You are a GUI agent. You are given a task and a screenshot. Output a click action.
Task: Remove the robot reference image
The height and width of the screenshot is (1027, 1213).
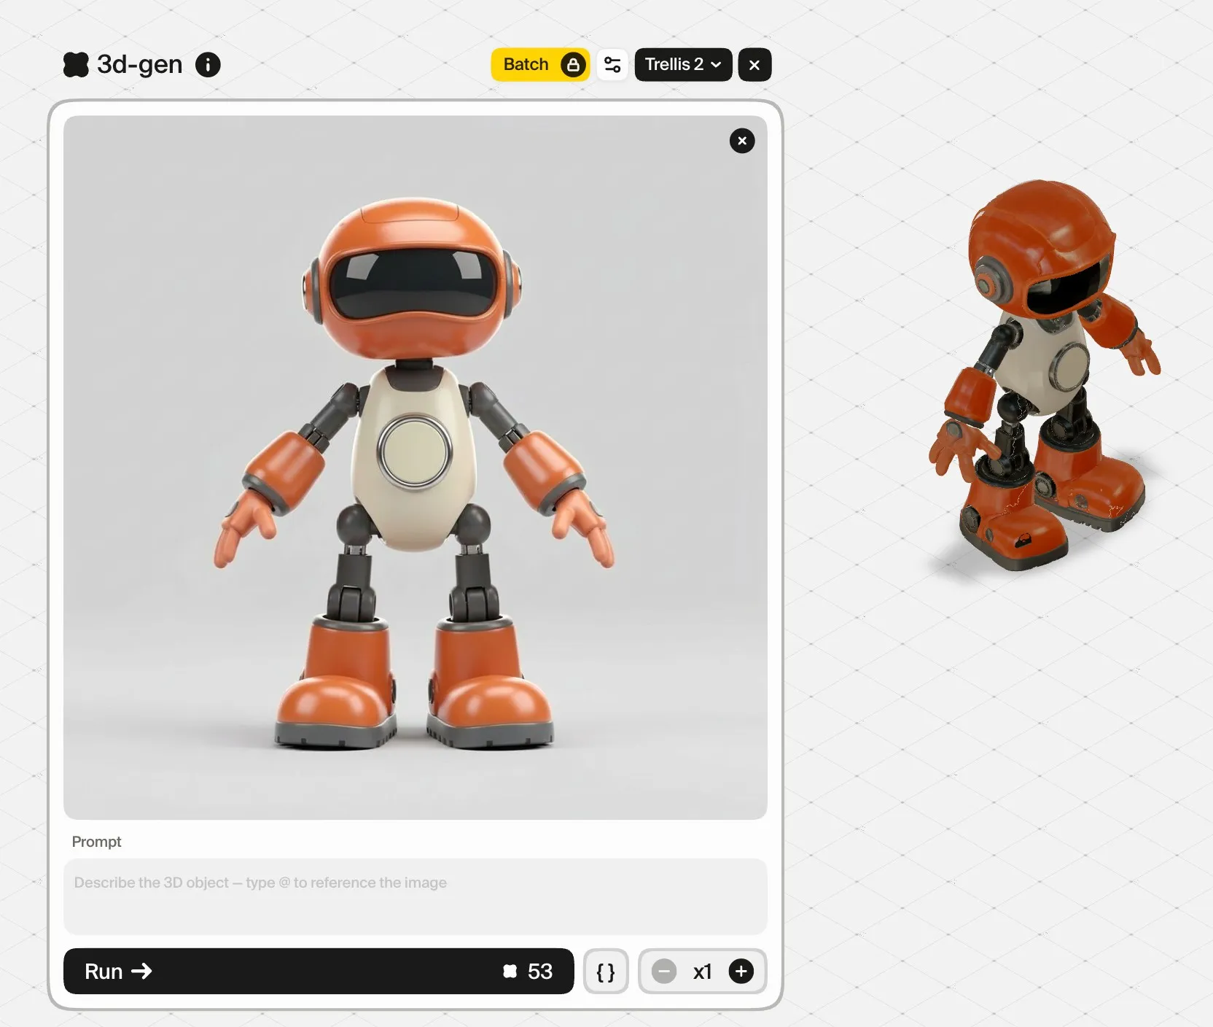click(x=742, y=141)
